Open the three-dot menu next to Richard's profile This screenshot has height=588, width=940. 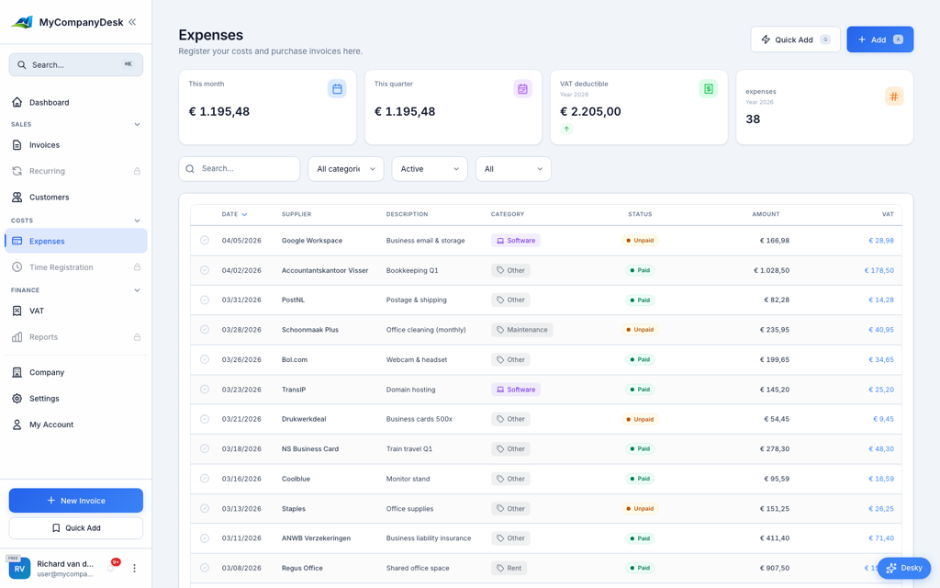click(134, 568)
